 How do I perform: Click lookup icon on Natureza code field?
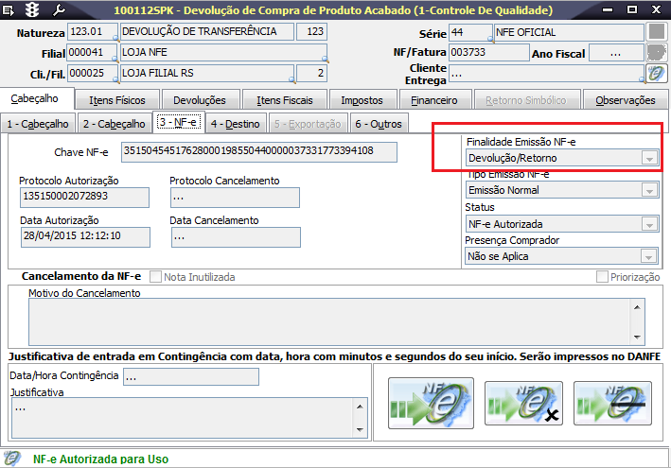[x=115, y=39]
